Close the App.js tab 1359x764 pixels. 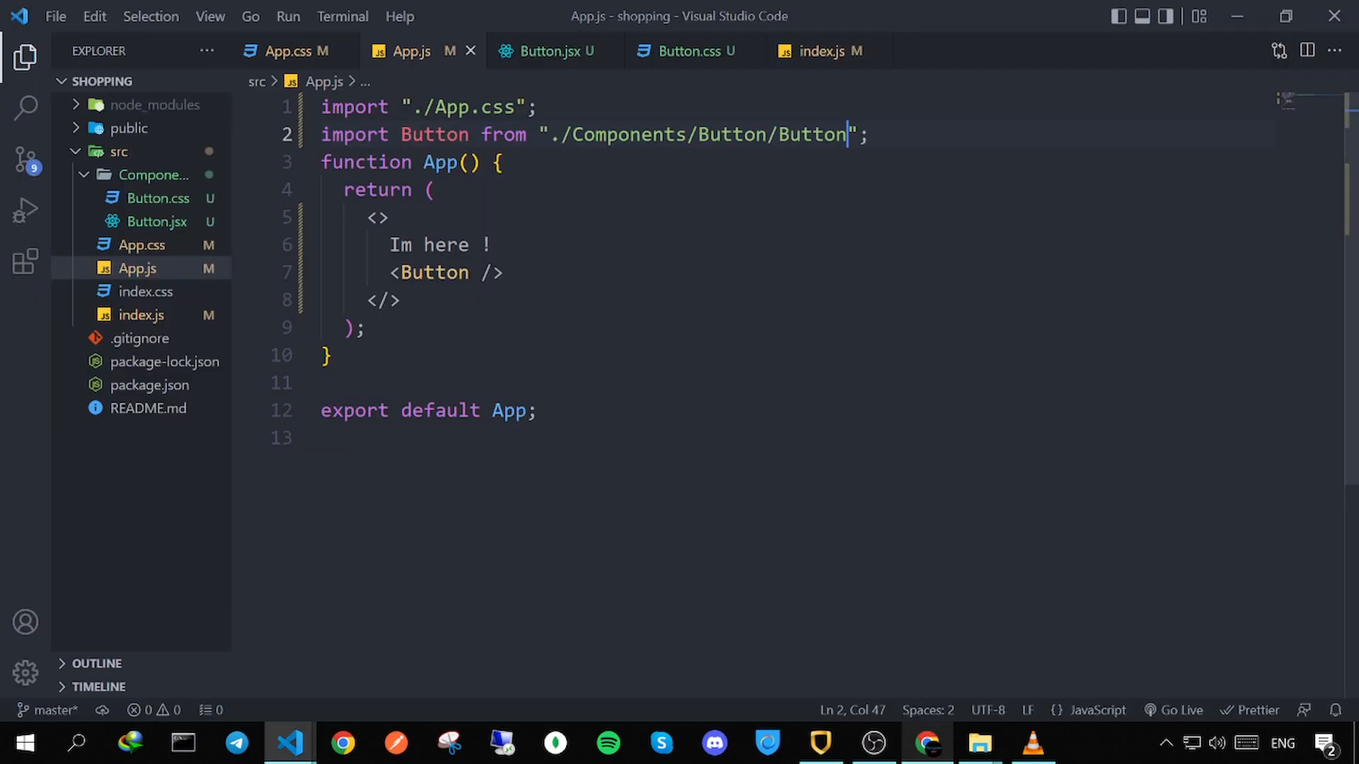(x=471, y=50)
